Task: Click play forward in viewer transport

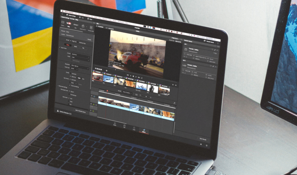Action: (136, 77)
